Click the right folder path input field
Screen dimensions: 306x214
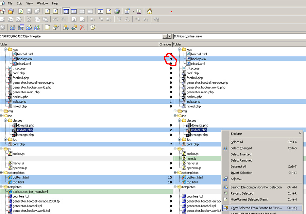(x=238, y=36)
